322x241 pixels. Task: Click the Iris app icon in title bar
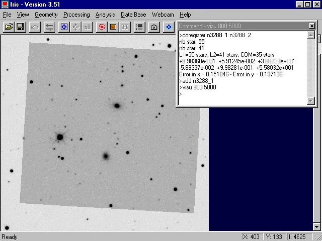tap(5, 4)
